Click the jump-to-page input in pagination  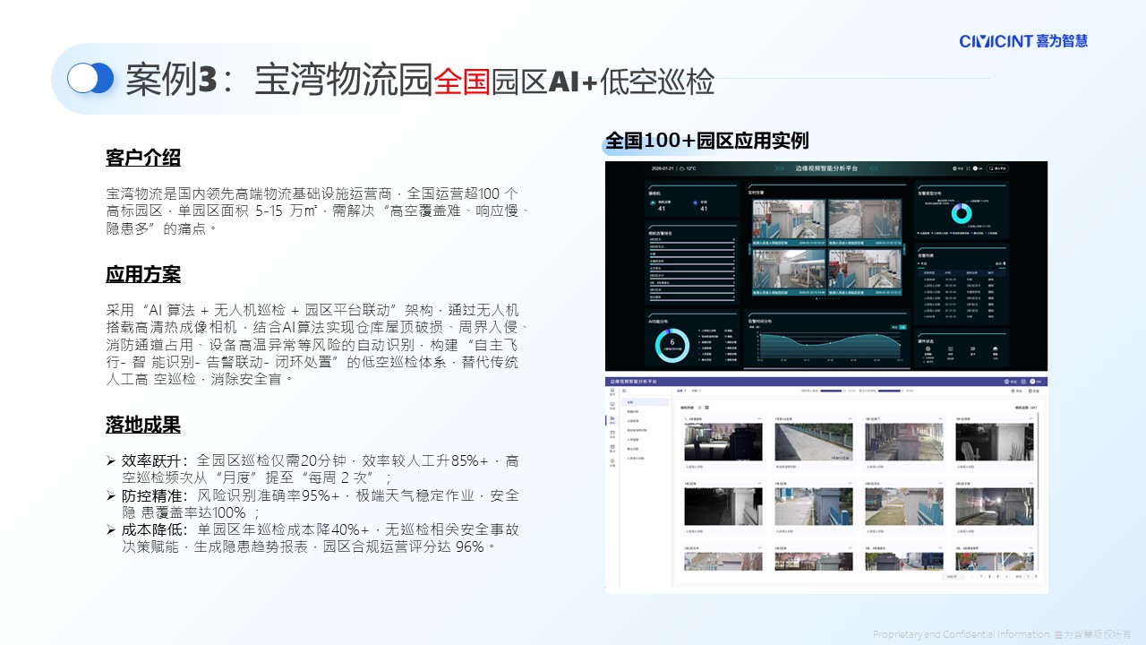1029,576
